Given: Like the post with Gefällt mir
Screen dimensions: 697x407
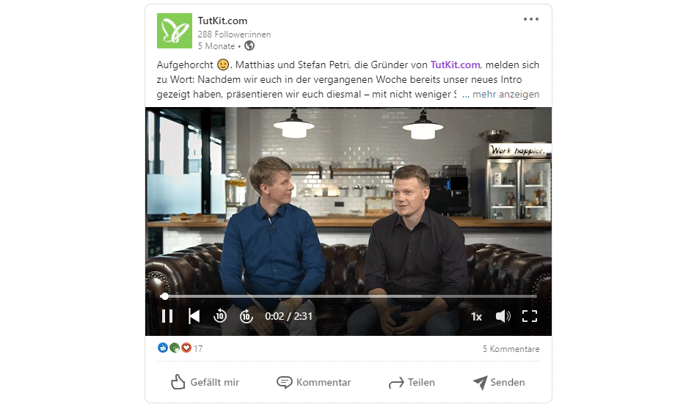Looking at the screenshot, I should (x=205, y=382).
